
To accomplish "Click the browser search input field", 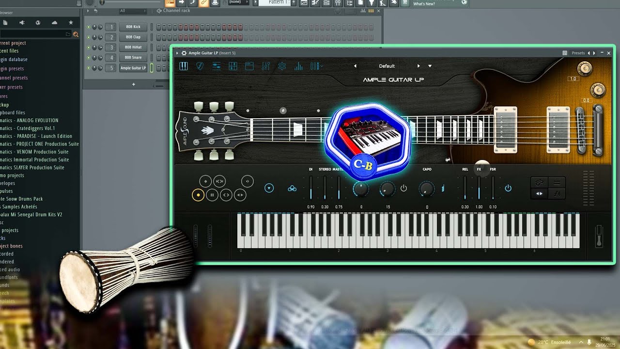I will tap(36, 34).
